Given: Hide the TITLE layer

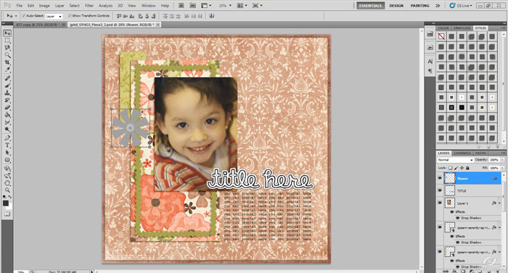Looking at the screenshot, I should (x=440, y=191).
